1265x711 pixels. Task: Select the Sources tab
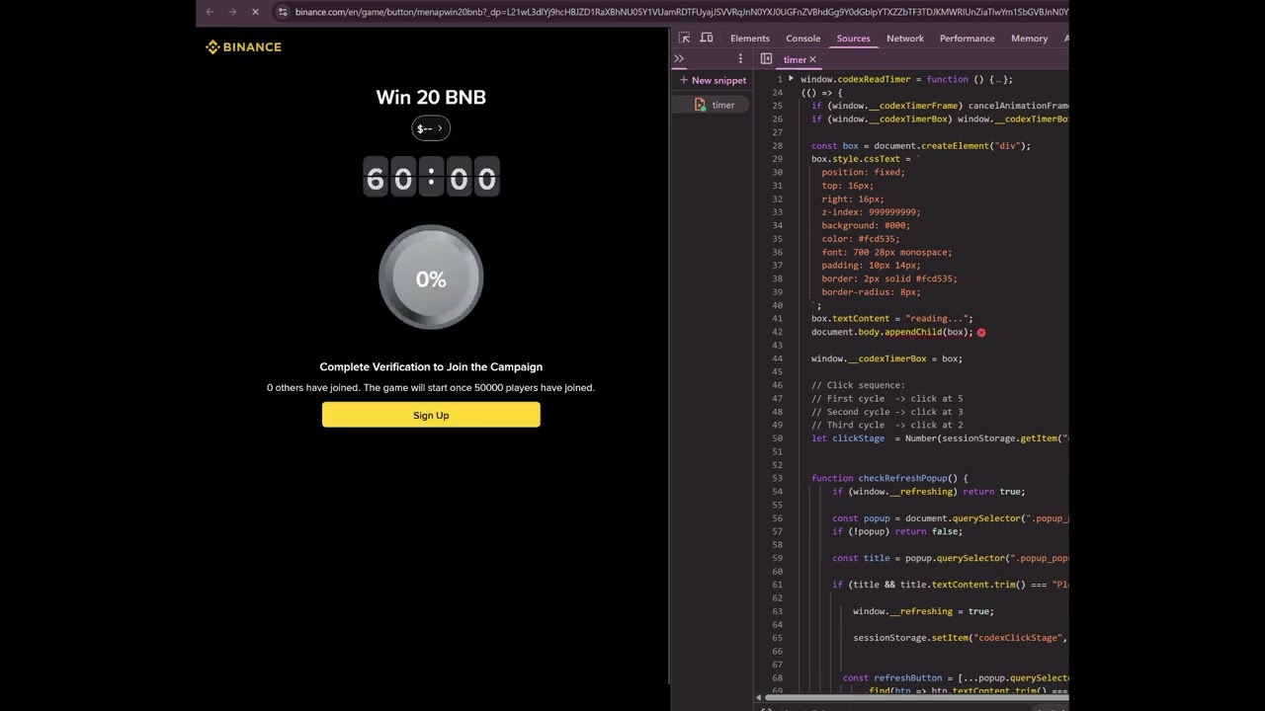click(853, 39)
